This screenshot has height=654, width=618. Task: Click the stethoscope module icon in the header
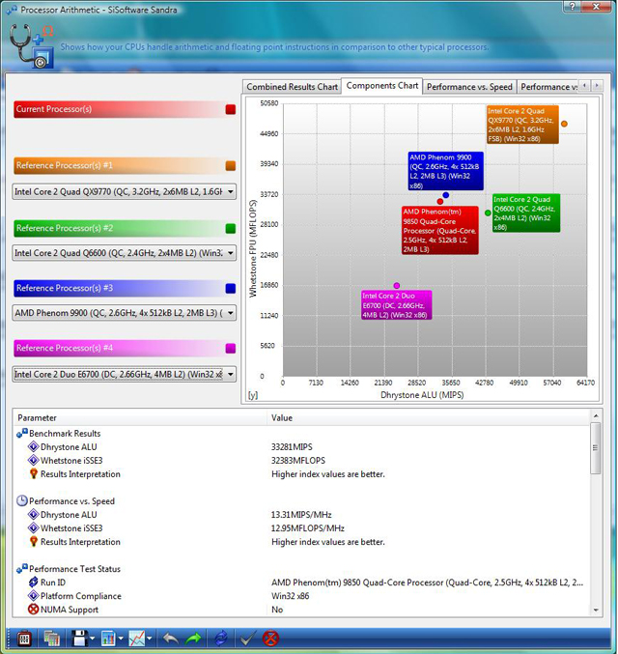click(32, 45)
